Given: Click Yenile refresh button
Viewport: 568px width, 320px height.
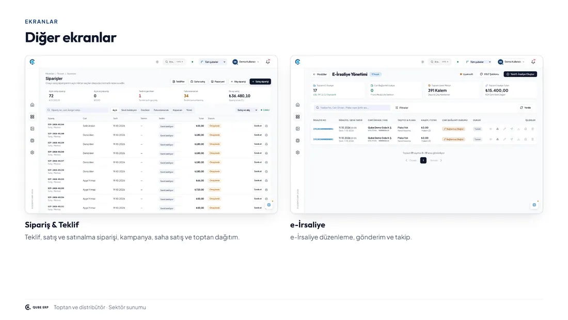Looking at the screenshot, I should coord(526,108).
